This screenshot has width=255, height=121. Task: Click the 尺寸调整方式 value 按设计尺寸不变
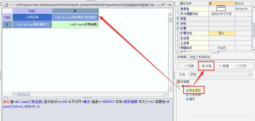coord(222,14)
